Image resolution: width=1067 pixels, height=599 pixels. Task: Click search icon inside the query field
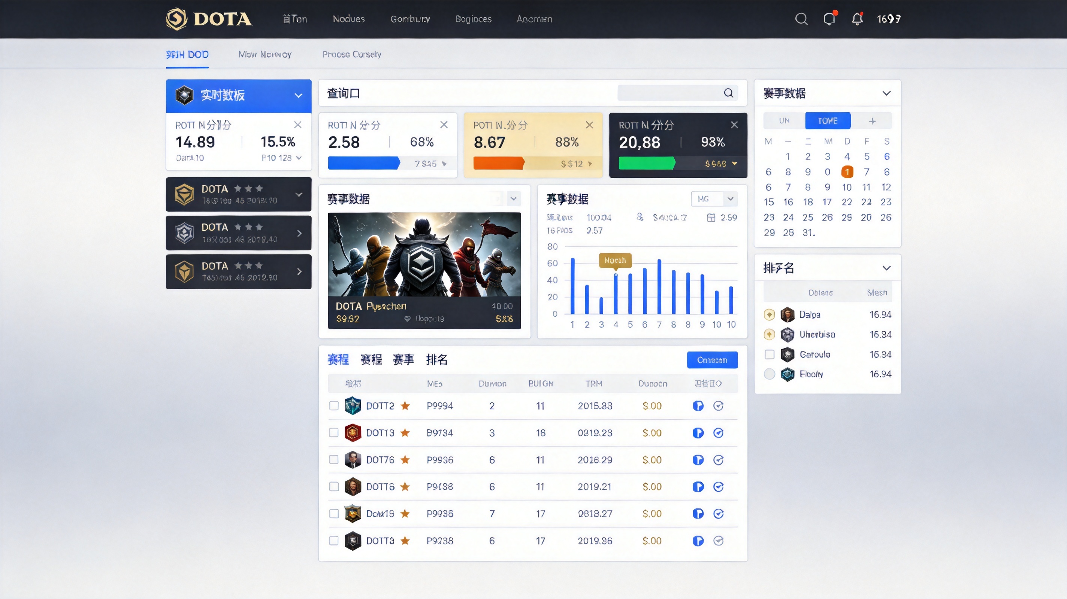click(x=729, y=93)
